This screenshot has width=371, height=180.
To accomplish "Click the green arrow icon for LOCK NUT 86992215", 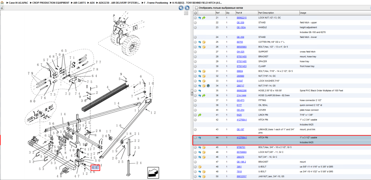I will click(204, 18).
